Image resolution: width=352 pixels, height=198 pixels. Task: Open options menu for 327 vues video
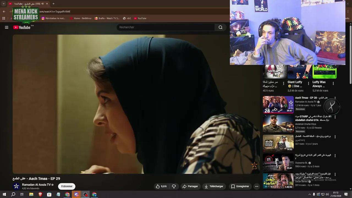[335, 136]
